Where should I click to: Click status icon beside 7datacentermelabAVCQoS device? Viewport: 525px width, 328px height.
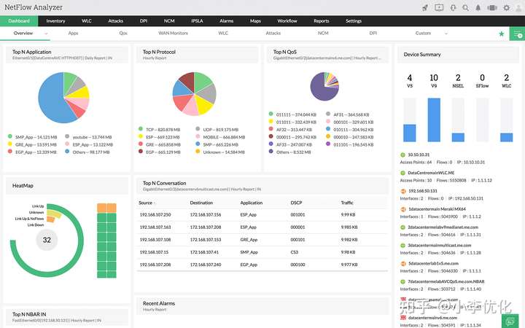(402, 281)
